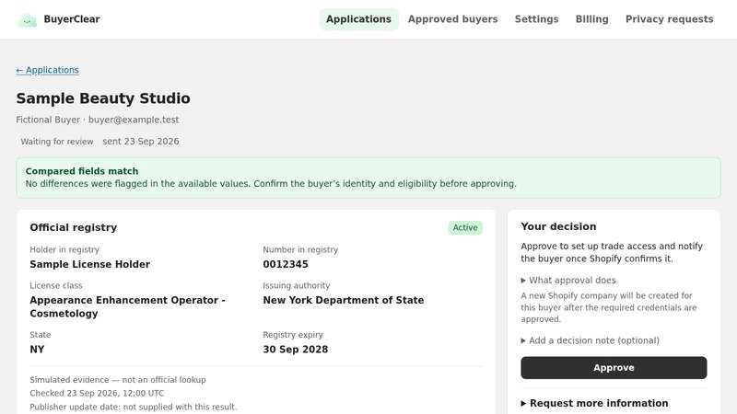Click the Approve button
The width and height of the screenshot is (737, 414).
click(614, 367)
